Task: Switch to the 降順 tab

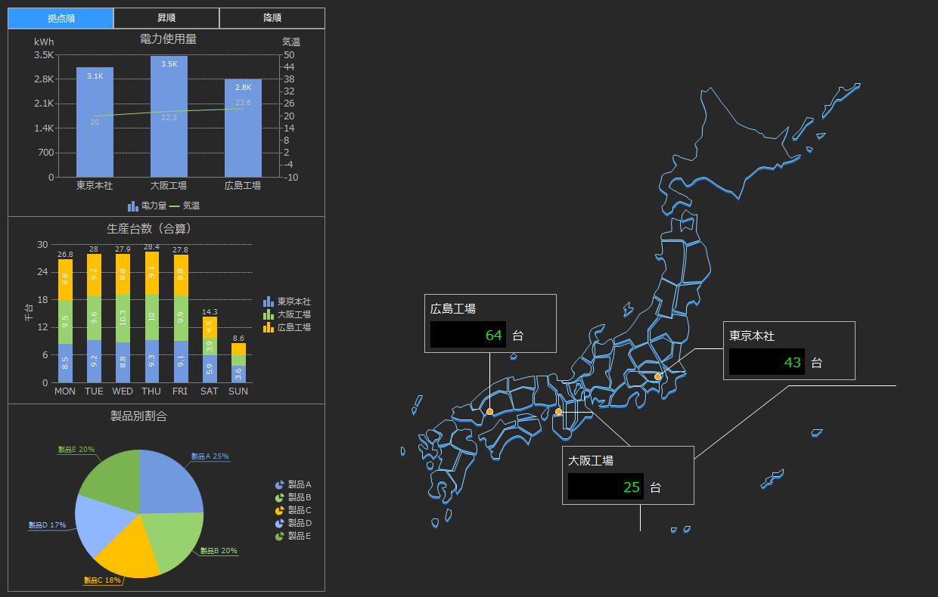Action: (272, 17)
